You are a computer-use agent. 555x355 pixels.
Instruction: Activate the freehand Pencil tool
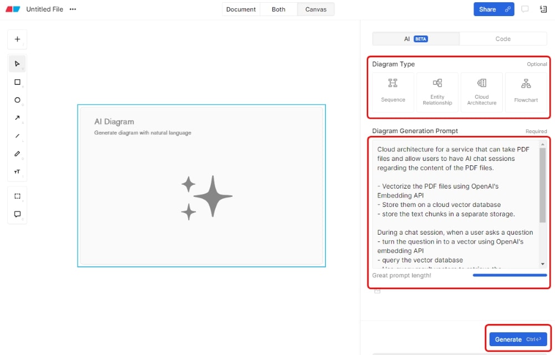click(17, 154)
